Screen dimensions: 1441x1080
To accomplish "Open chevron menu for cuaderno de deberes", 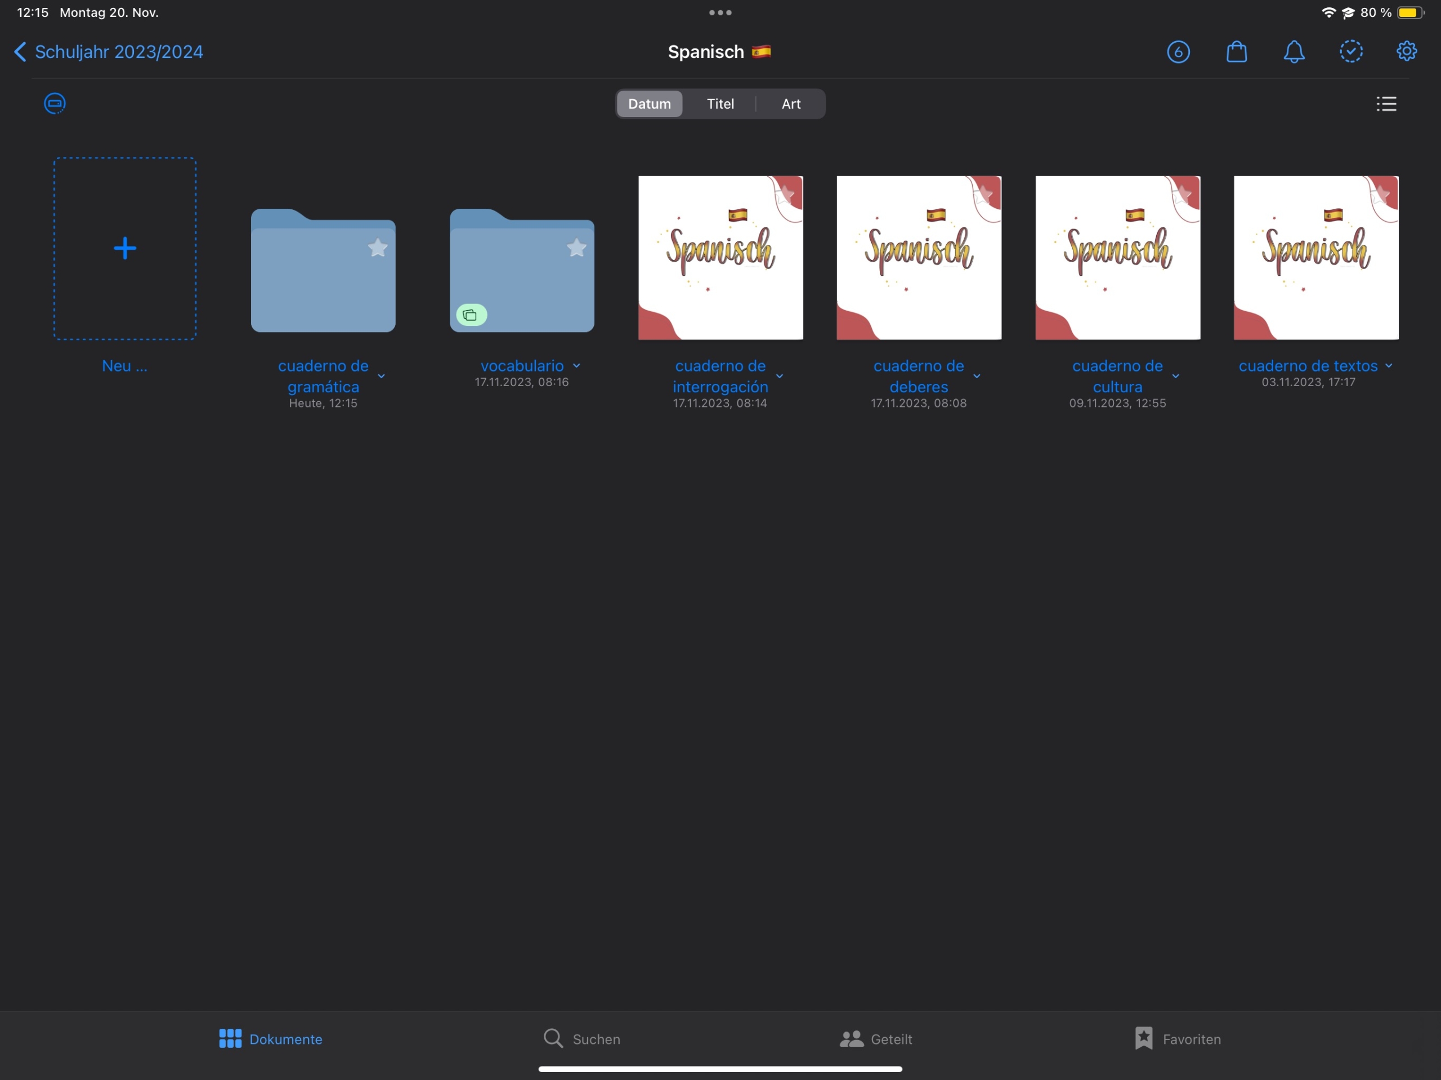I will (x=977, y=376).
